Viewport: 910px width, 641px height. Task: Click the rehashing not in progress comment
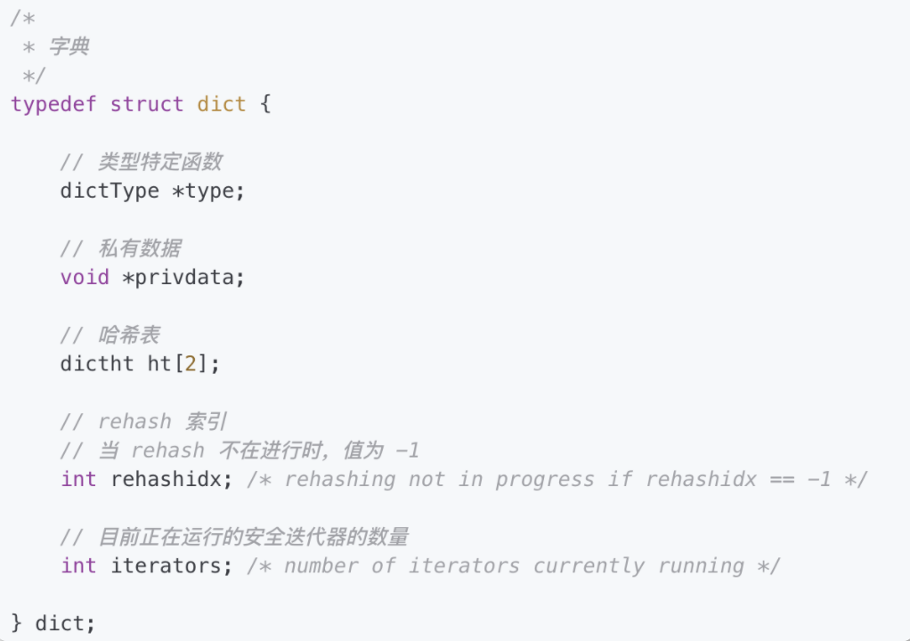click(557, 479)
